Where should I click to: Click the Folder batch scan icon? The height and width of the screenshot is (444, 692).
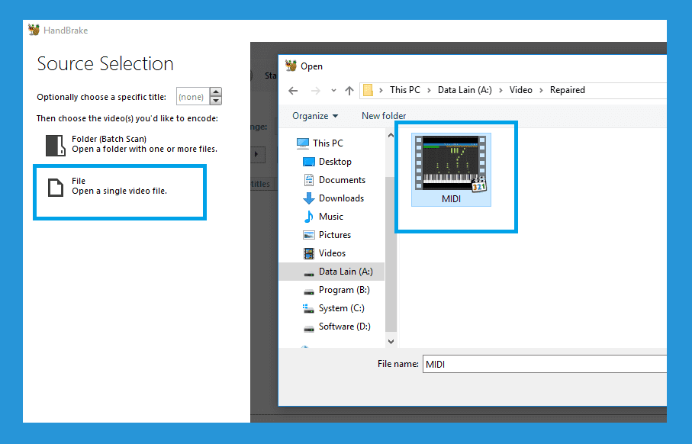tap(56, 145)
